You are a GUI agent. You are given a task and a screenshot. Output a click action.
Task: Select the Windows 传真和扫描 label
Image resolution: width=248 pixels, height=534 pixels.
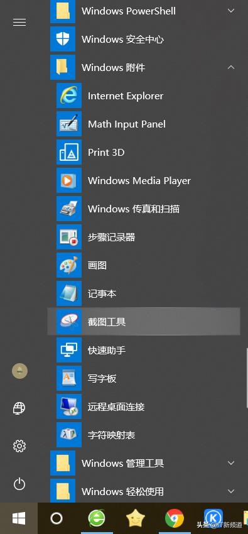pos(134,209)
